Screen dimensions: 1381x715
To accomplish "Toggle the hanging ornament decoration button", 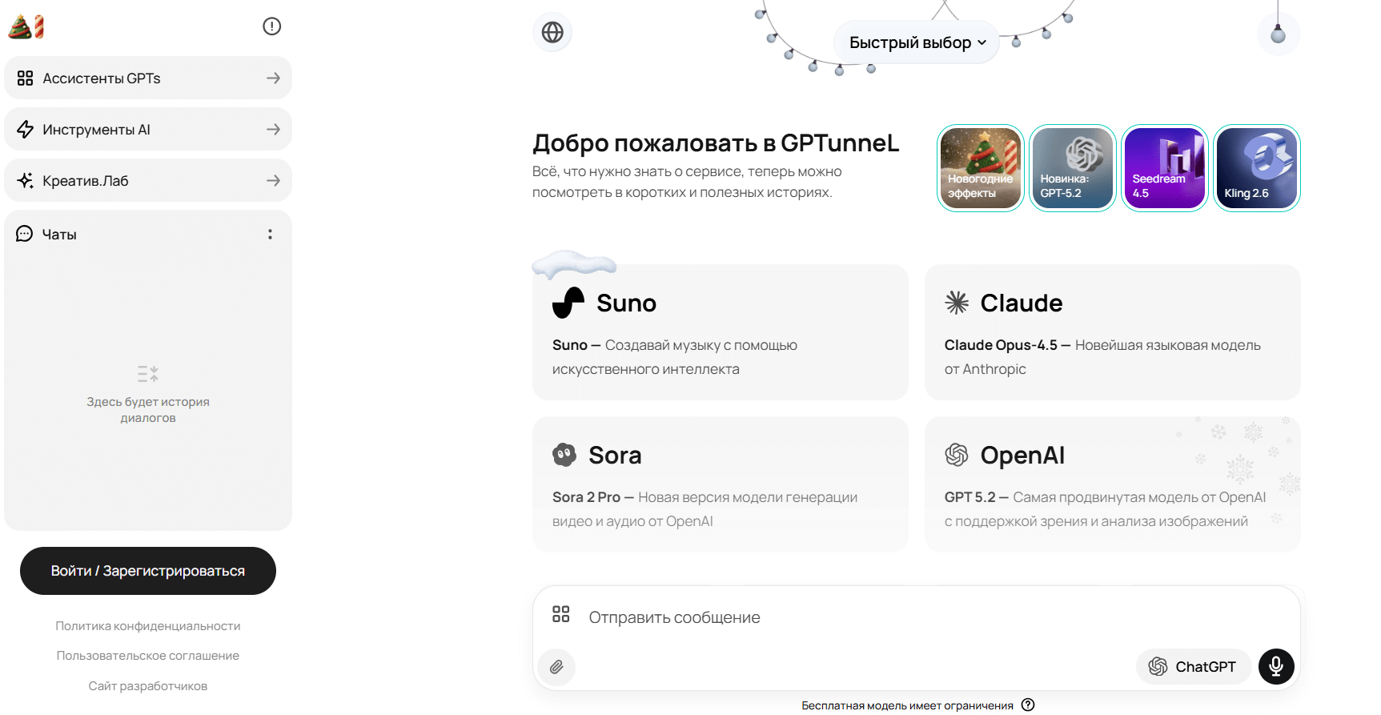I will 1278,34.
